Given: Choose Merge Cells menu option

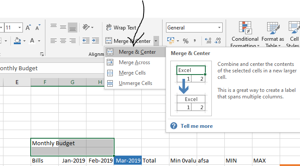Looking at the screenshot, I should [x=135, y=73].
